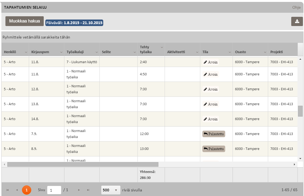304x196 pixels.
Task: Open Kirjauspvm column menu arrow
Action: tap(61, 52)
